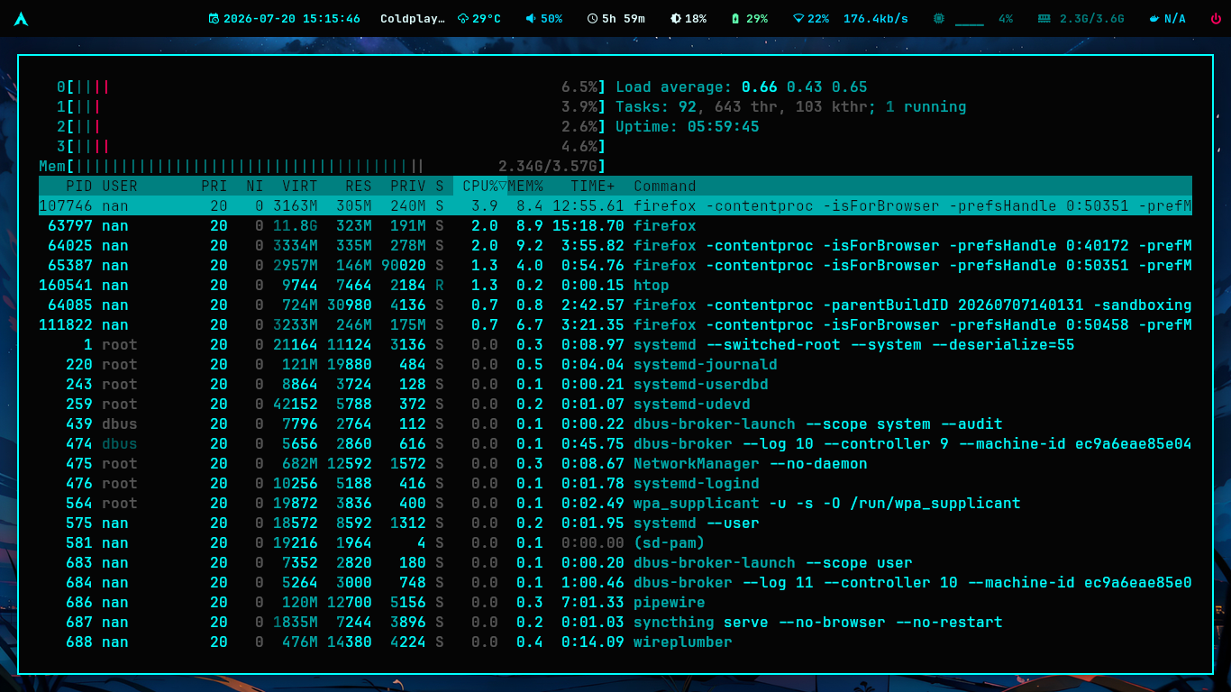Sort by the VIRT column header
The image size is (1231, 692).
click(x=300, y=186)
